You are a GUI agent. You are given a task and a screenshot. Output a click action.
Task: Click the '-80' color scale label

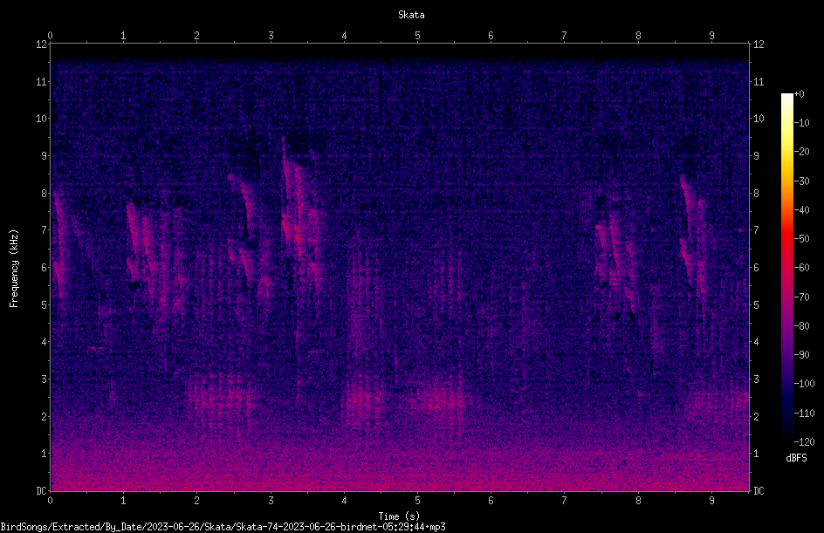tap(801, 326)
